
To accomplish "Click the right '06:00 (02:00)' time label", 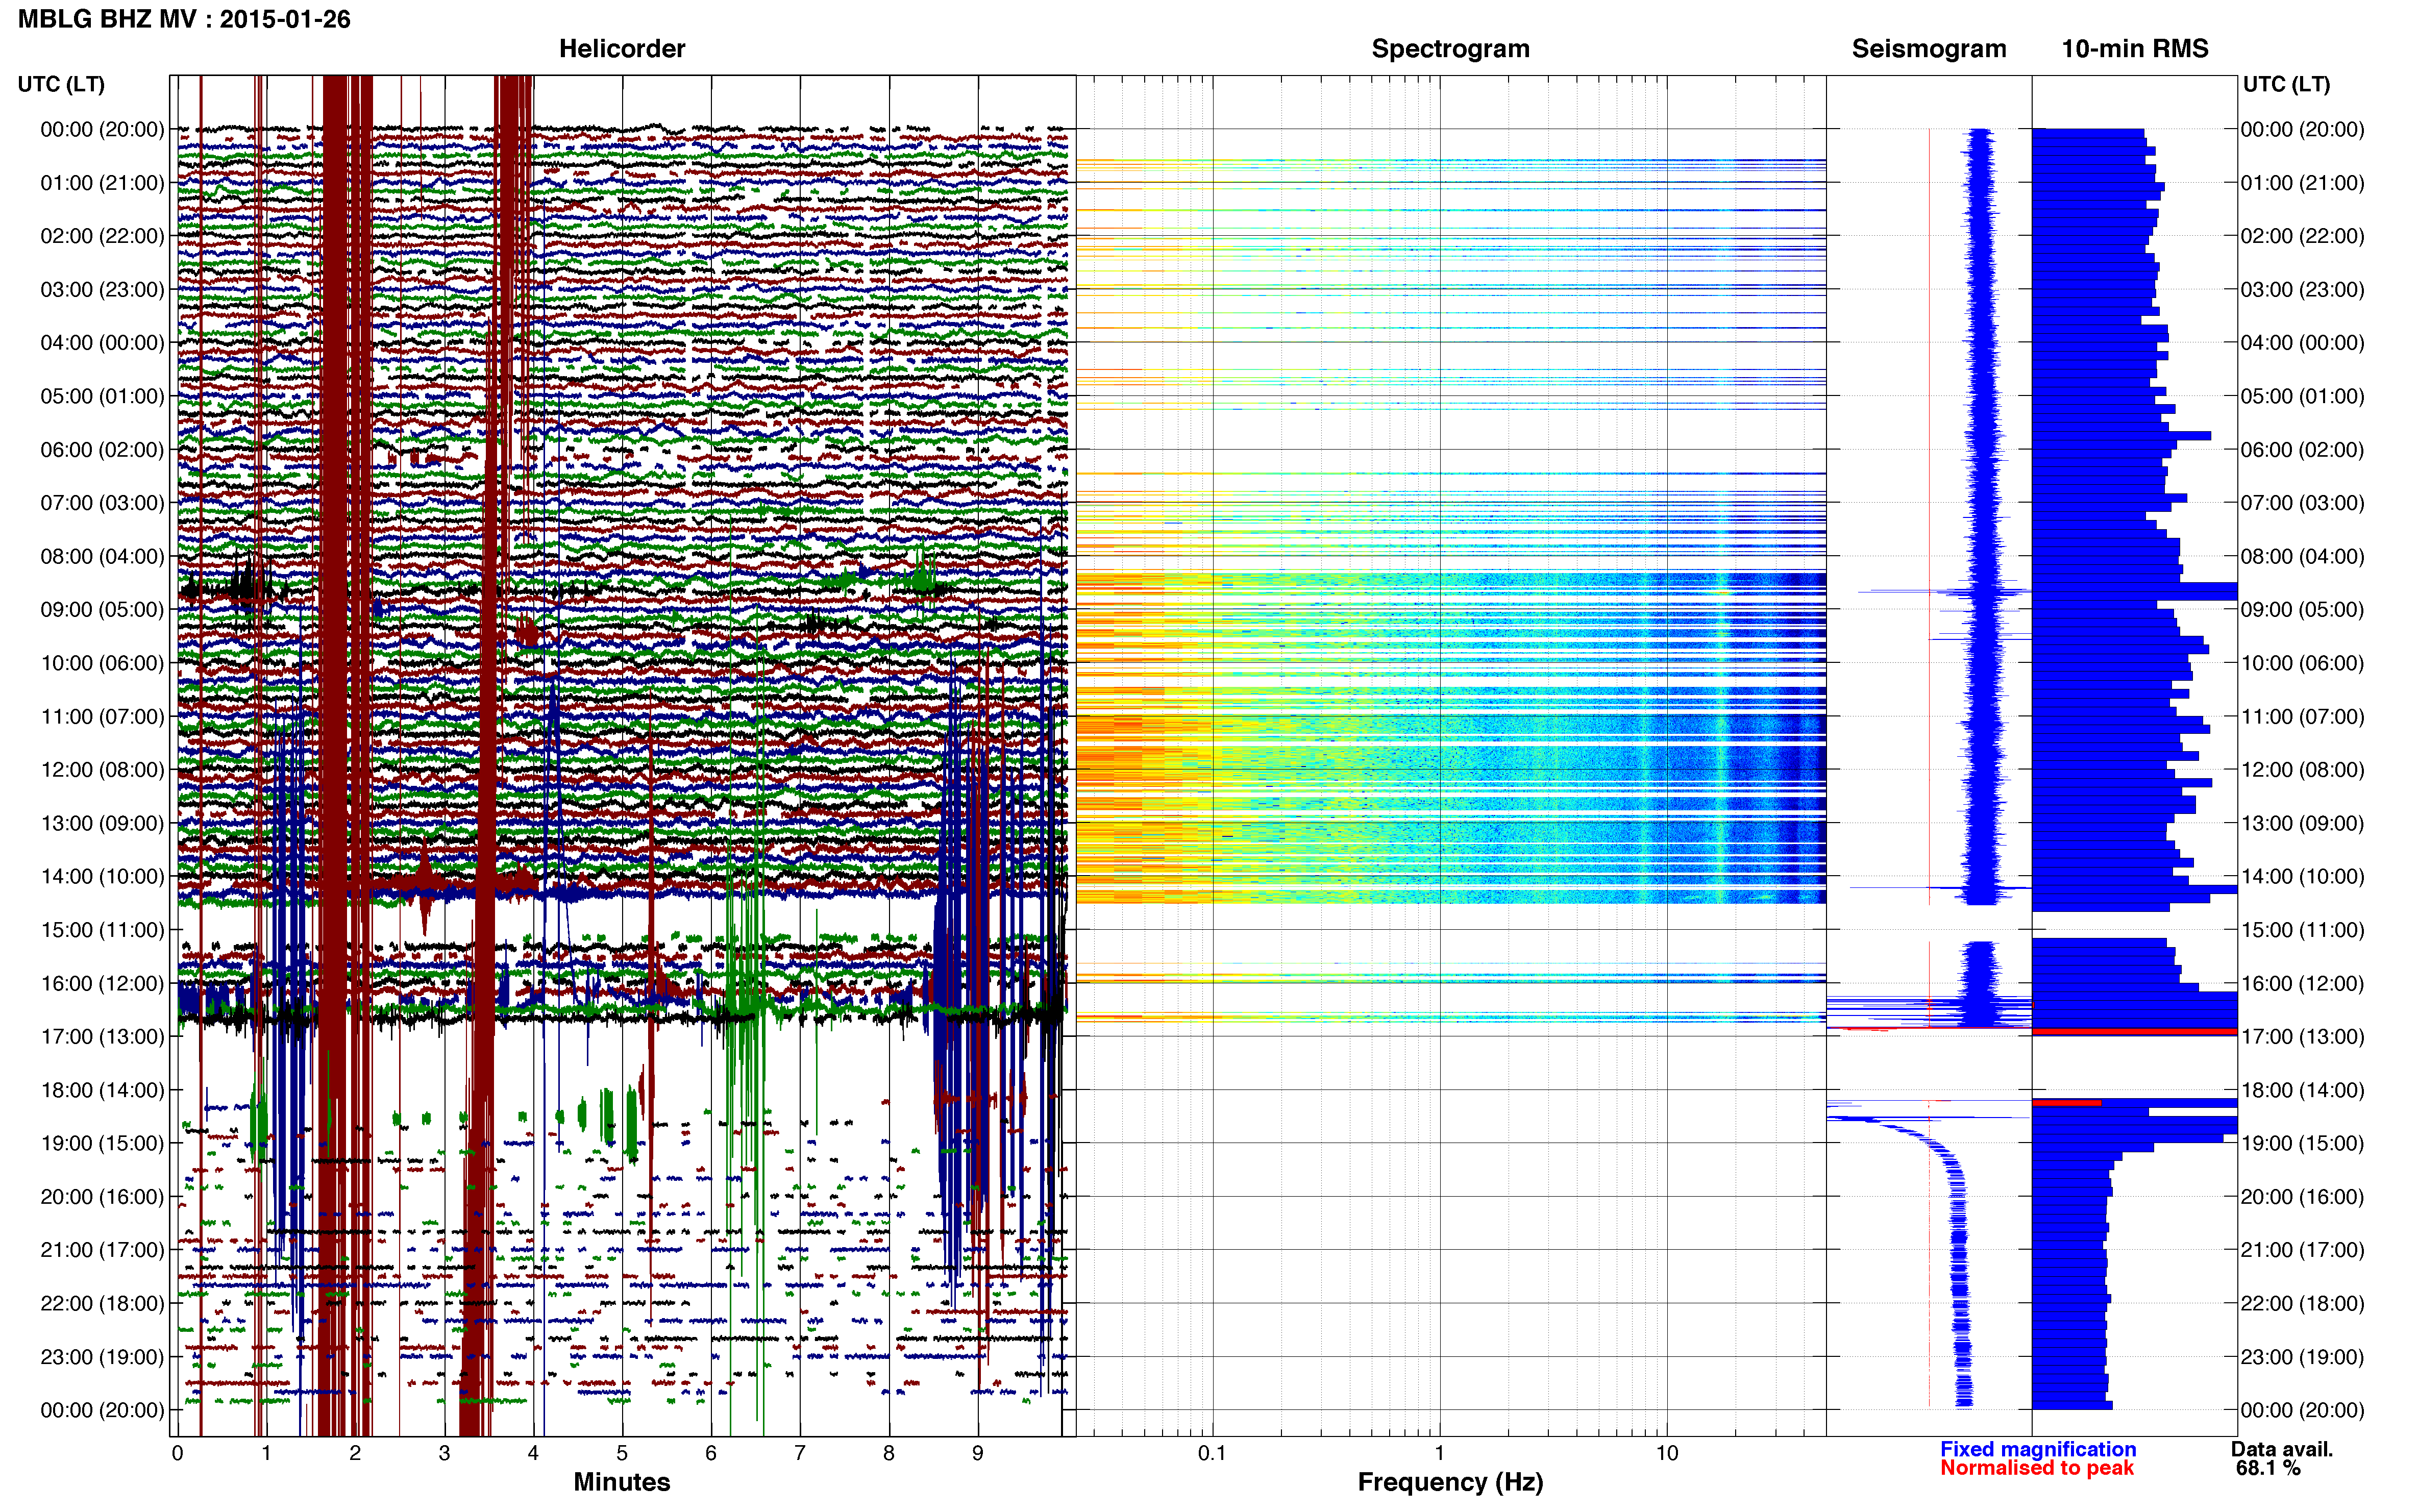I will pyautogui.click(x=2302, y=449).
